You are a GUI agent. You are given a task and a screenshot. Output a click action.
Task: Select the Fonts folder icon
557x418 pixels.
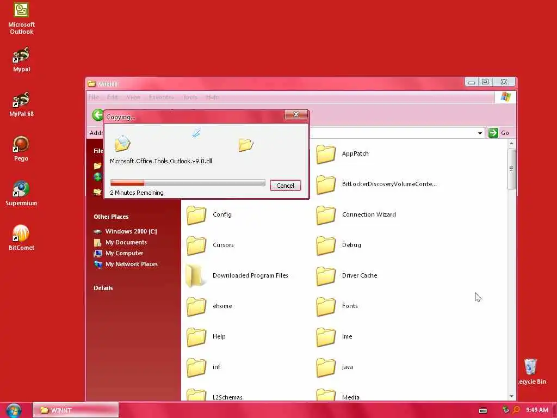point(326,306)
